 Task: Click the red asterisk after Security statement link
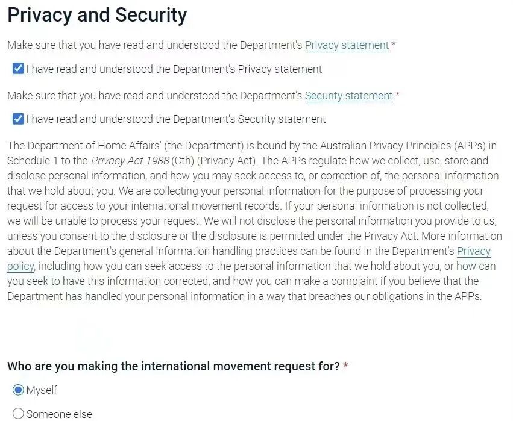pos(398,96)
